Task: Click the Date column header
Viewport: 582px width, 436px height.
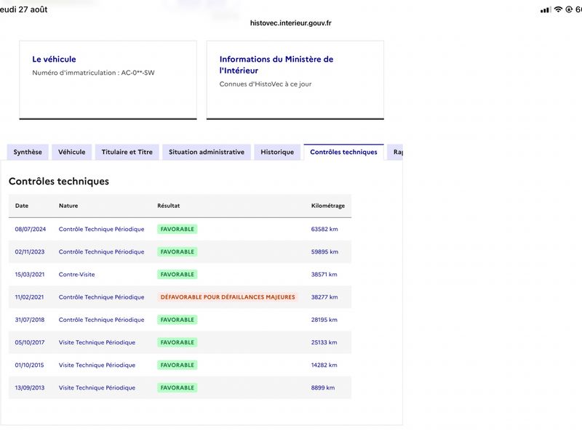Action: [22, 206]
